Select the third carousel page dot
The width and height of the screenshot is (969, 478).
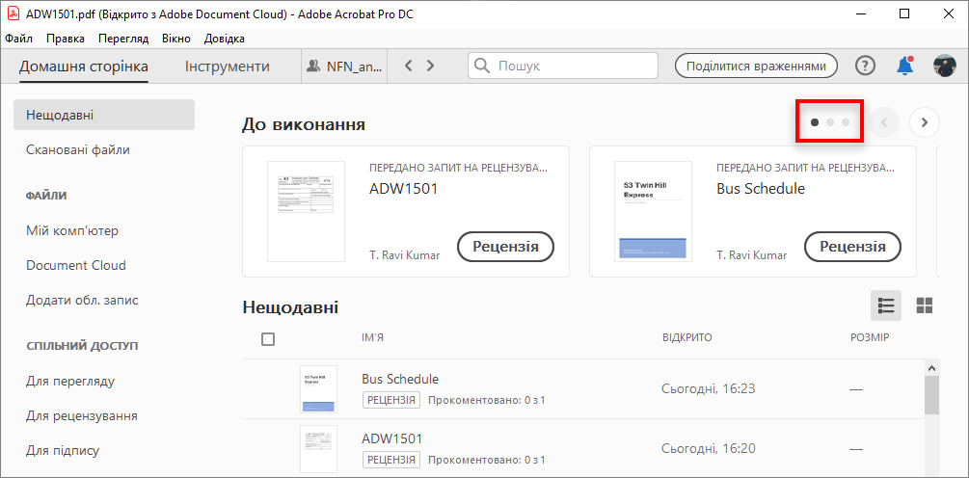(846, 122)
